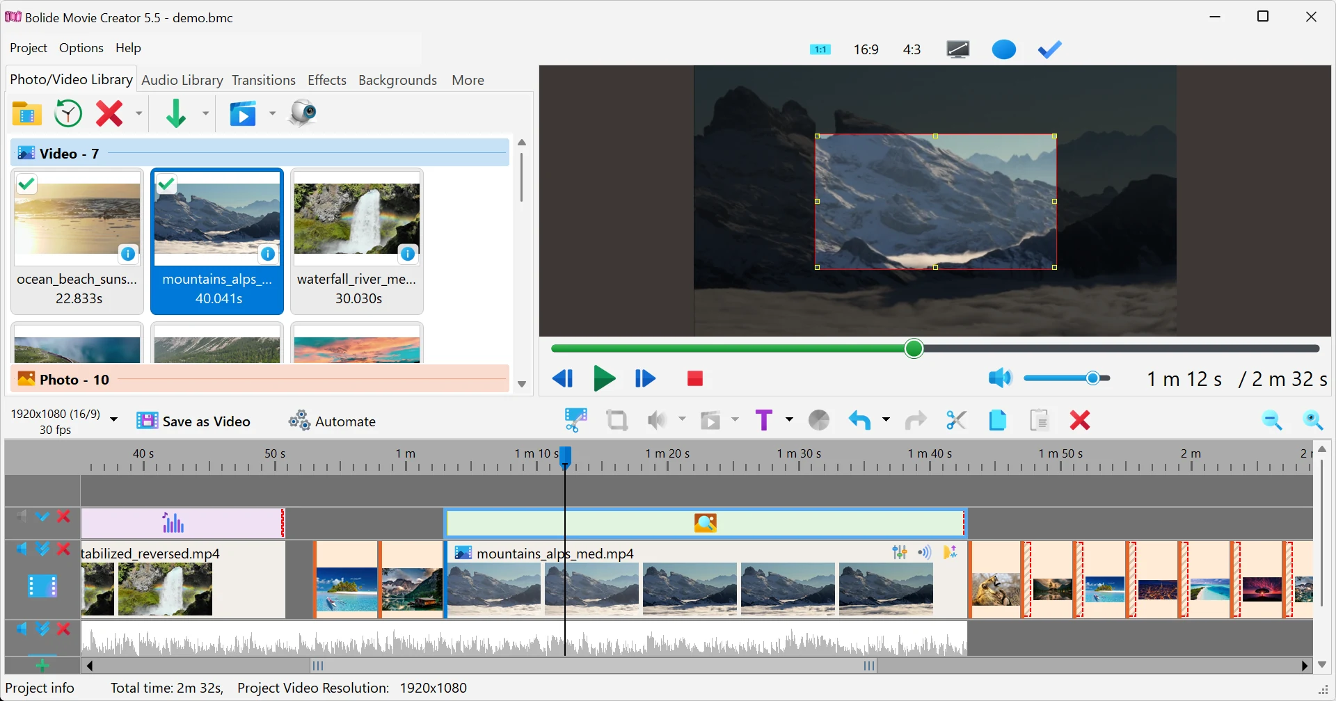Click the copy icon in timeline toolbar
1336x701 pixels.
coord(998,420)
